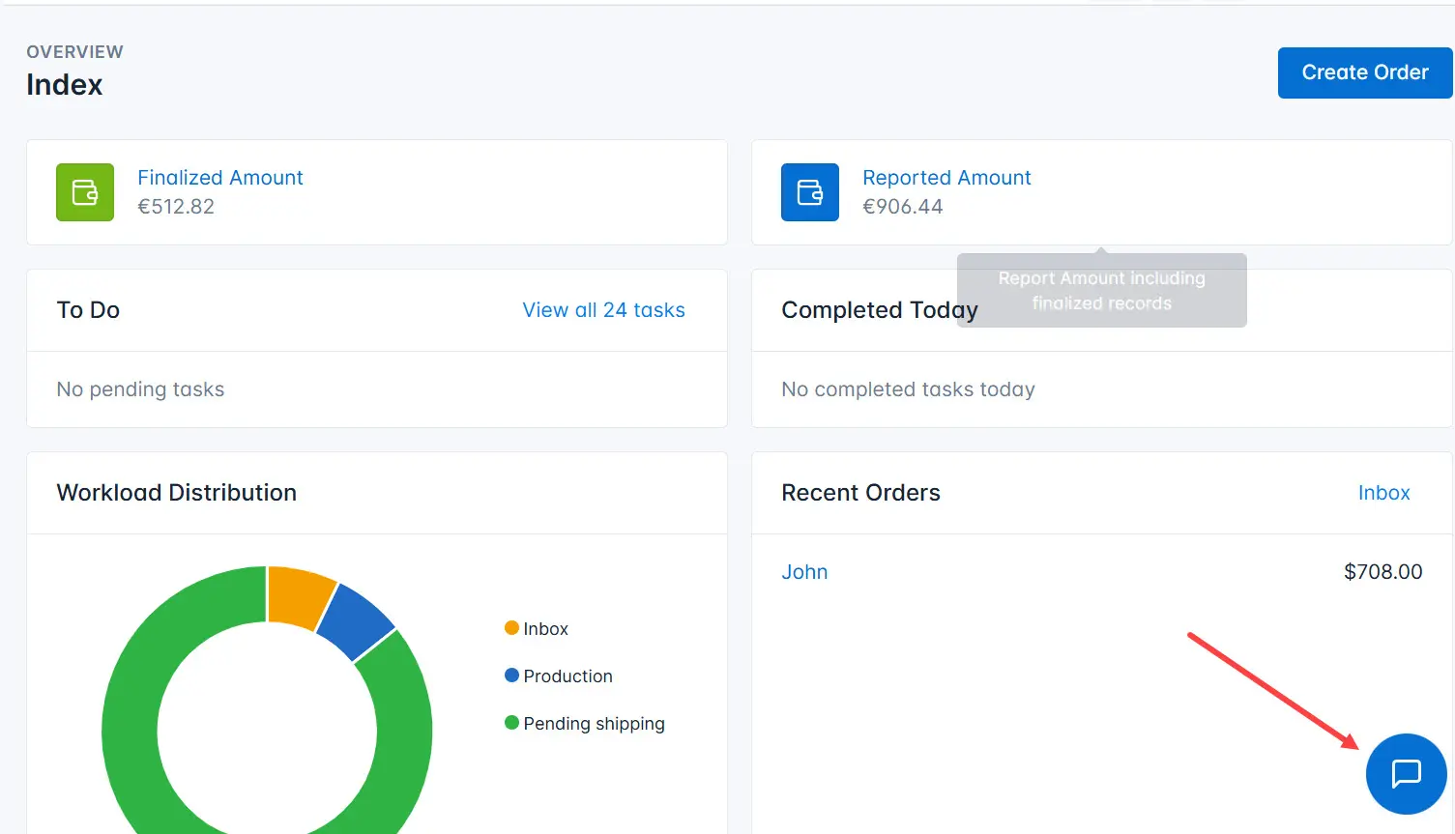
Task: Click the $708.00 order amount
Action: (x=1382, y=572)
